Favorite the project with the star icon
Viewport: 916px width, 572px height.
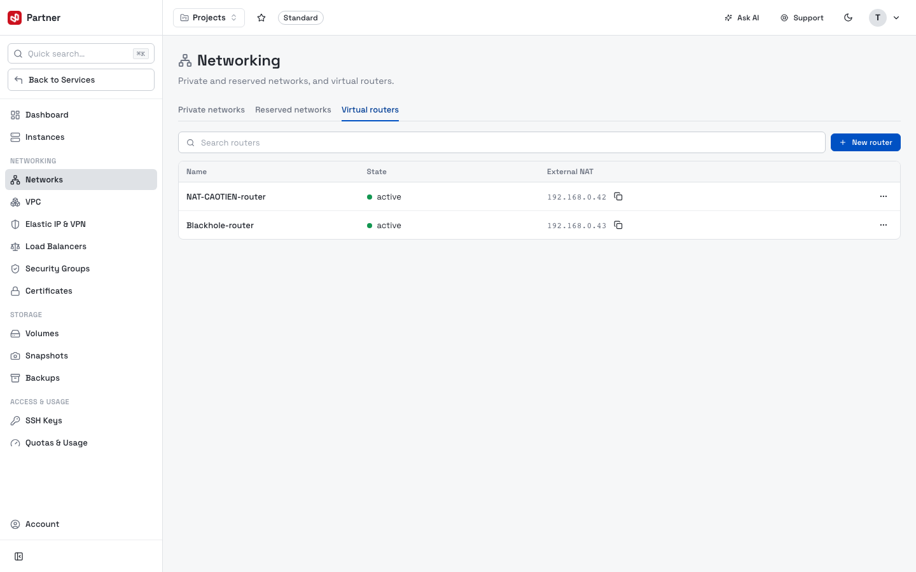[261, 18]
